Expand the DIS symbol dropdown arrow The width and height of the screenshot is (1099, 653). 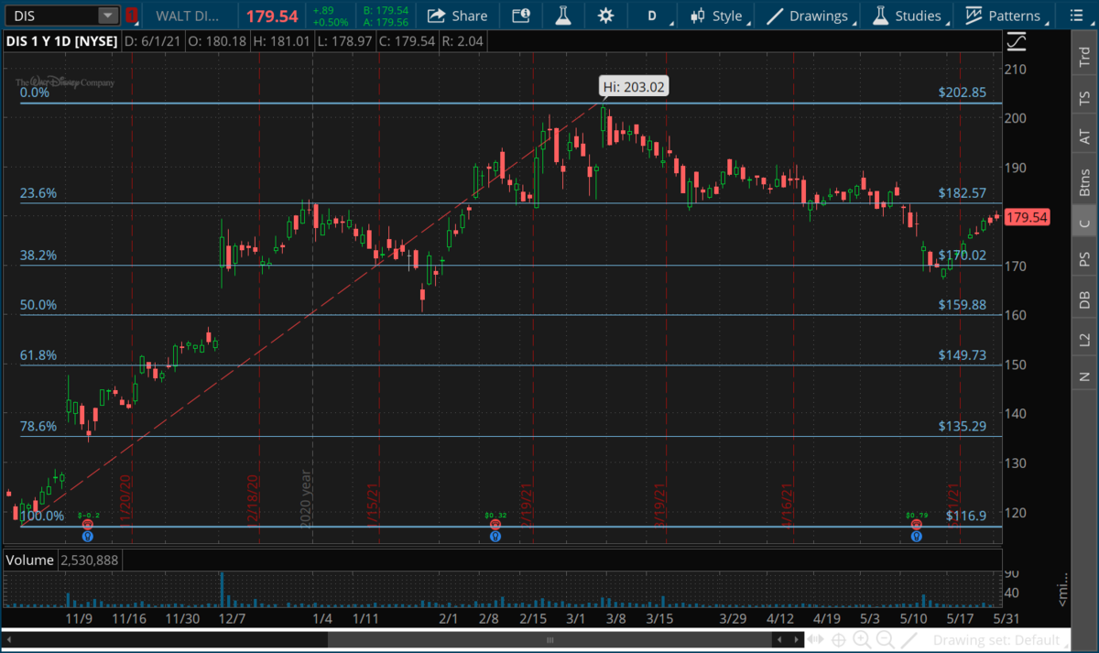coord(108,16)
